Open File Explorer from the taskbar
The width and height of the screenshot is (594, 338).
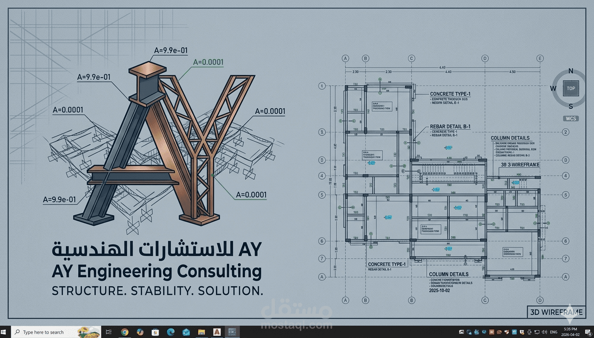point(201,332)
